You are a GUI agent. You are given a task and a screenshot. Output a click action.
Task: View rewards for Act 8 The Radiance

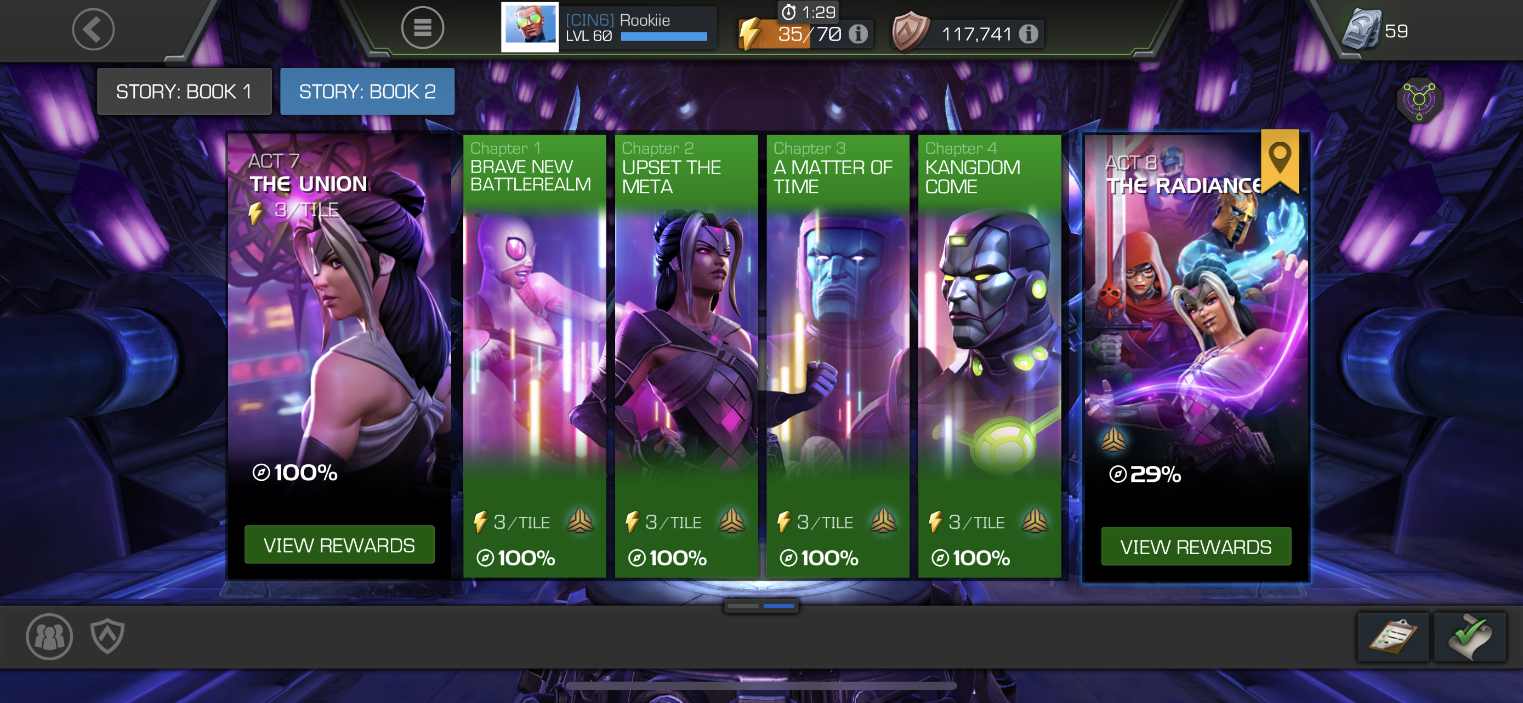coord(1196,546)
